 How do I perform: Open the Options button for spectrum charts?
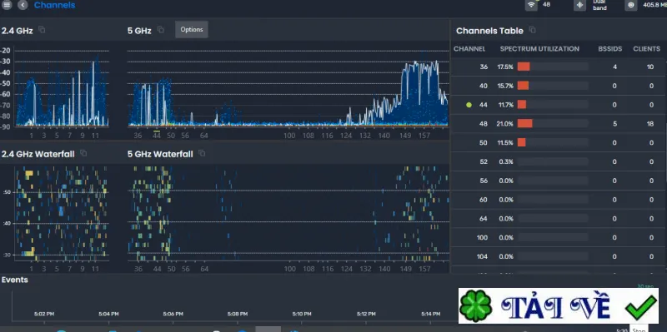pos(192,30)
